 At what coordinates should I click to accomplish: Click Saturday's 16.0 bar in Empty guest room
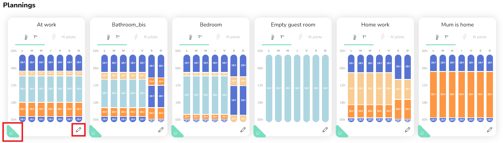pos(316,88)
